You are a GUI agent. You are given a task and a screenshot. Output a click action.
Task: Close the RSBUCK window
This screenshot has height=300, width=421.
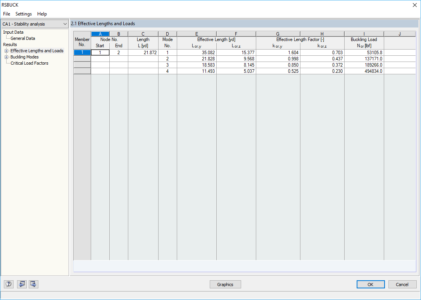(414, 5)
